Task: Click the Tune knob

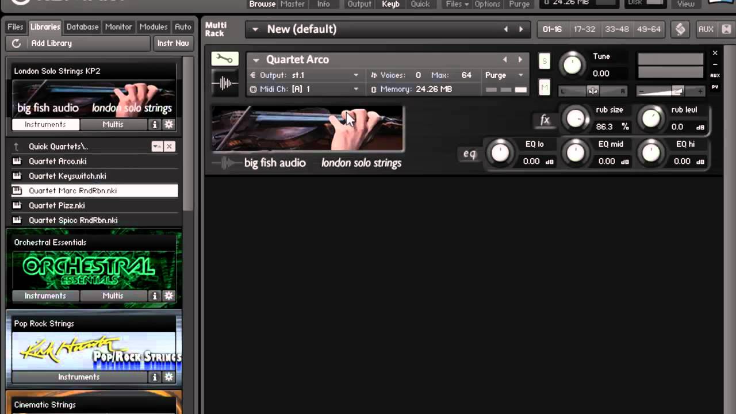Action: pos(572,64)
